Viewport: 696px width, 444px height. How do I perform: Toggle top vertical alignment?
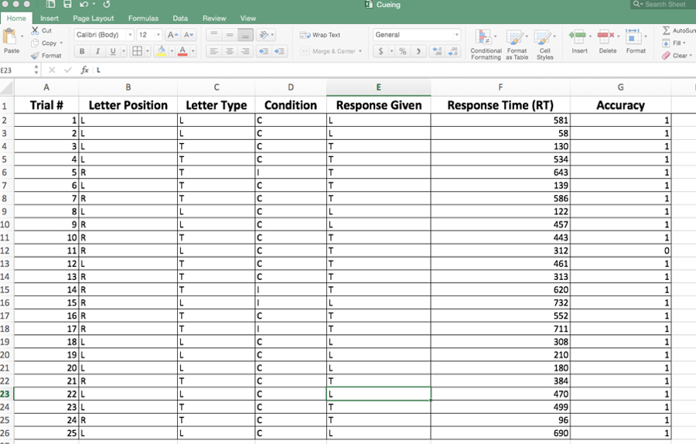pos(214,35)
